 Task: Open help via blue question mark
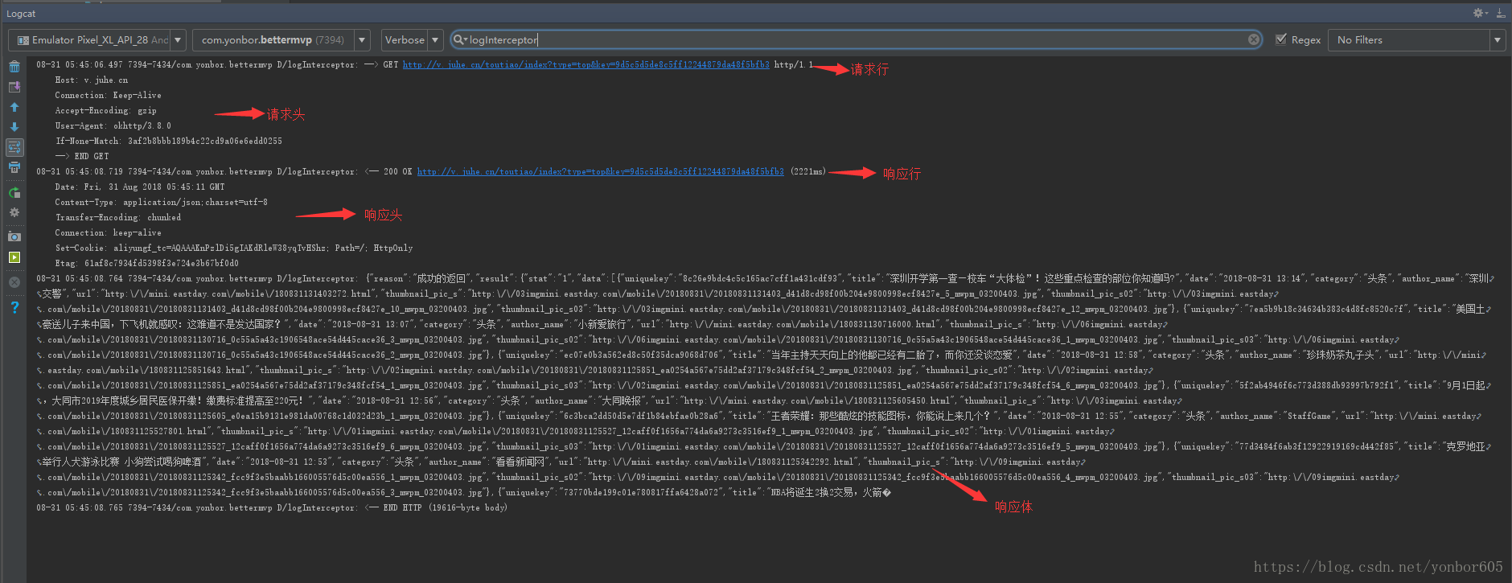tap(14, 307)
